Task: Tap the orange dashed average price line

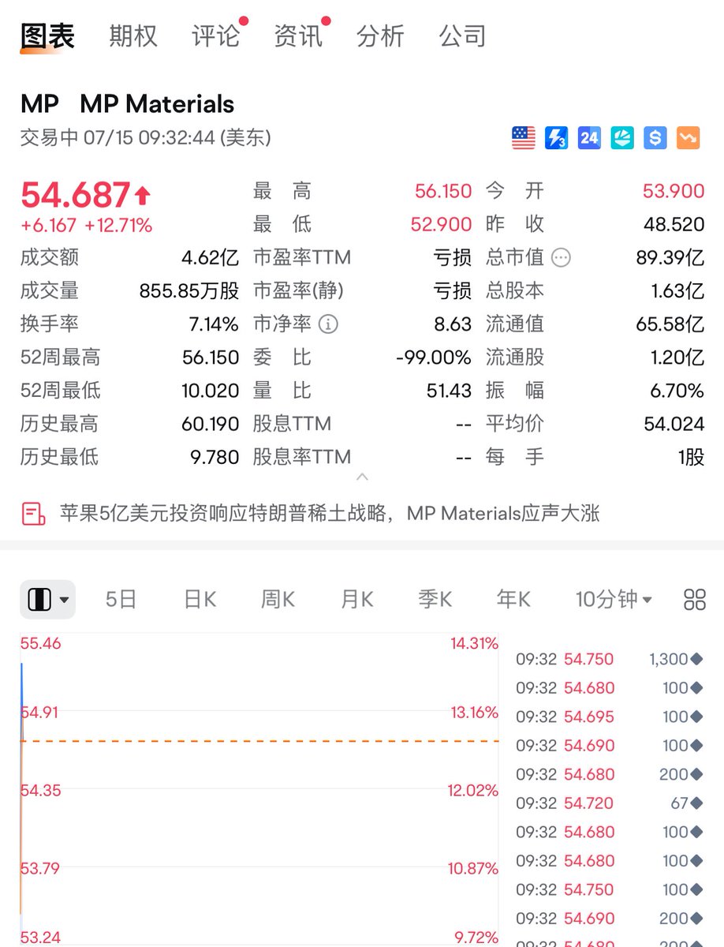Action: point(260,741)
